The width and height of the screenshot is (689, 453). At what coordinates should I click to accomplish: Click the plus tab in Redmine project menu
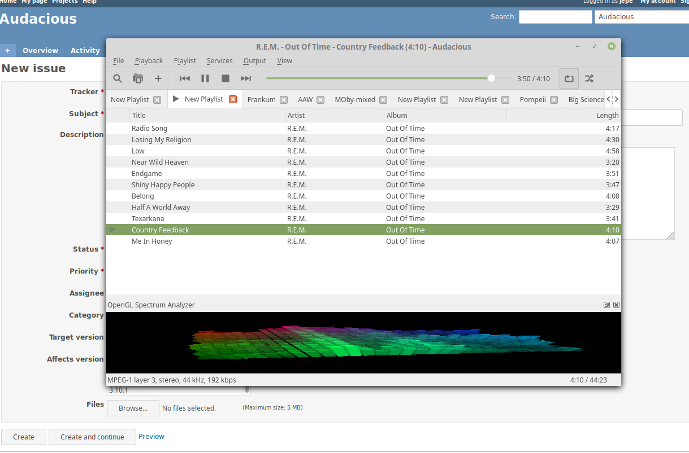tap(7, 50)
